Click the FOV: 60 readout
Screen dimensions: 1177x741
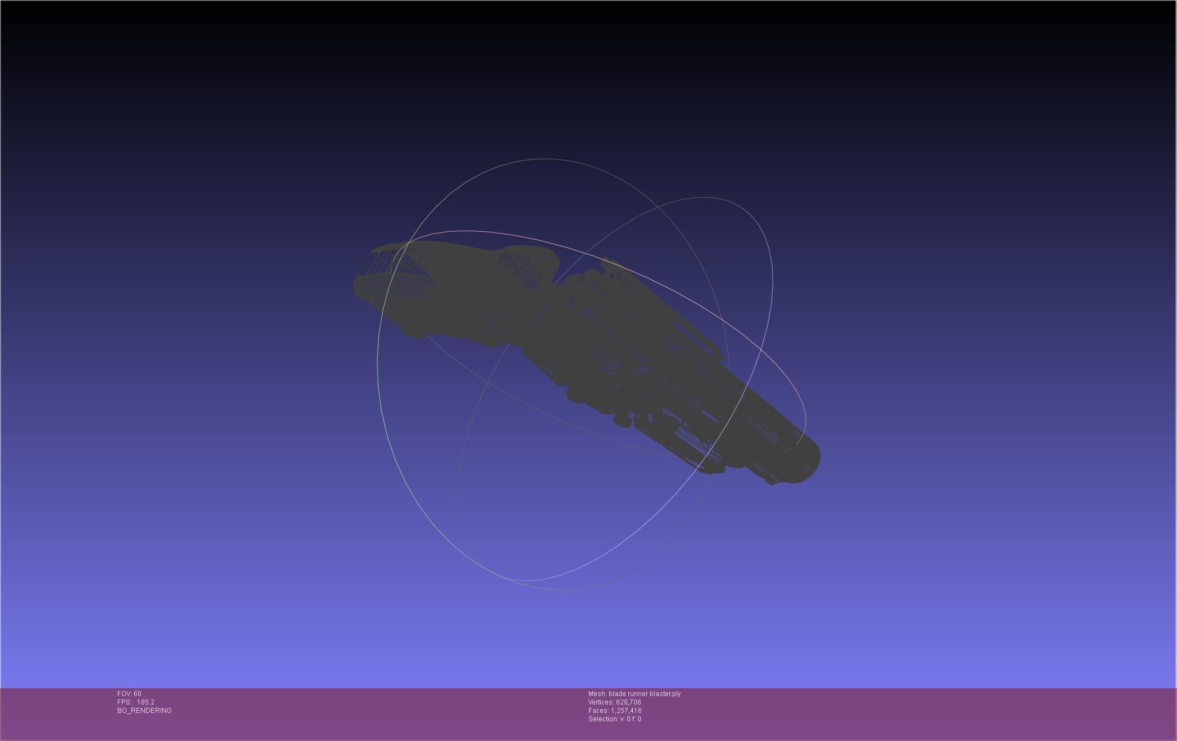(129, 694)
